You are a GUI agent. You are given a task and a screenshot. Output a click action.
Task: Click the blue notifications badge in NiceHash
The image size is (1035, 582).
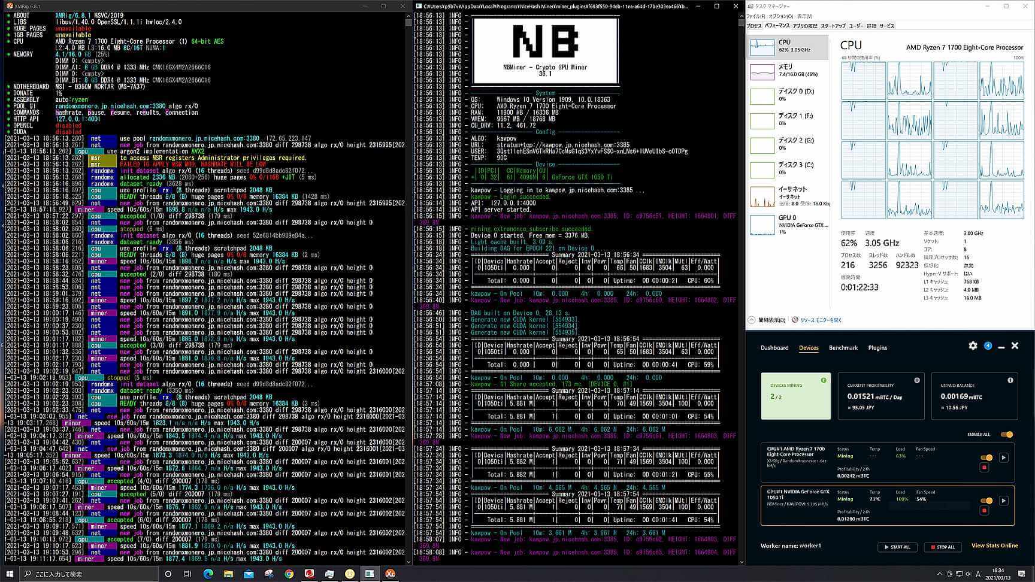click(x=988, y=346)
